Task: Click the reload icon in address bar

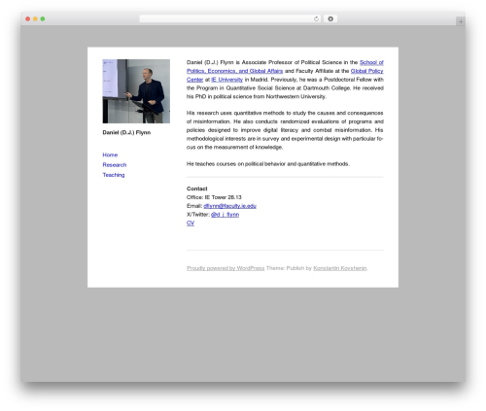Action: coord(316,18)
